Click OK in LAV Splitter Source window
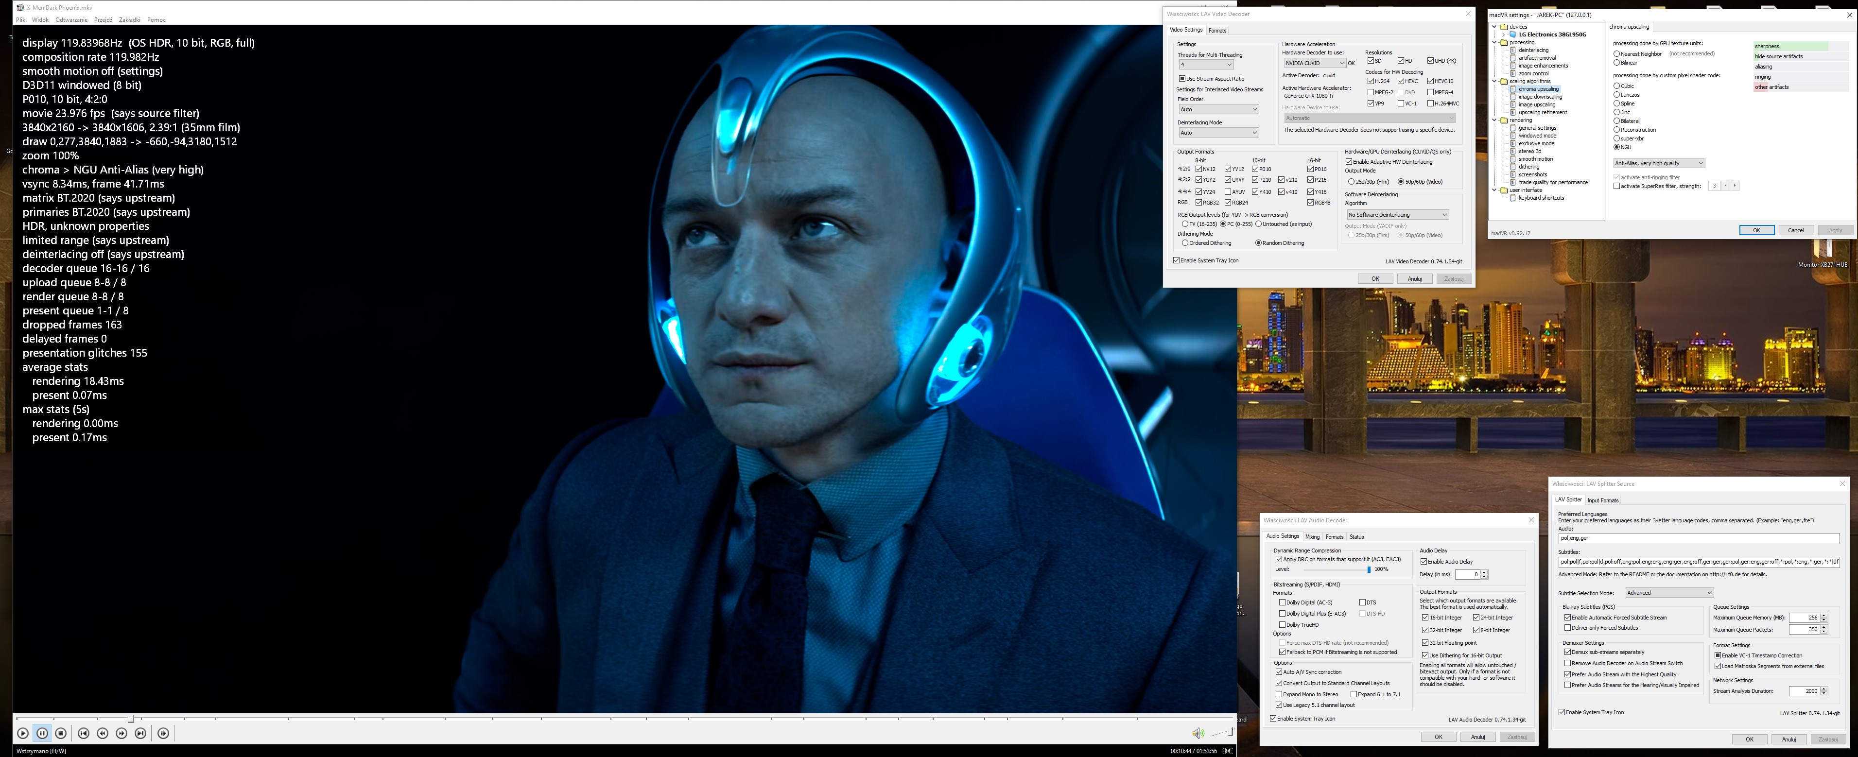 [x=1749, y=739]
